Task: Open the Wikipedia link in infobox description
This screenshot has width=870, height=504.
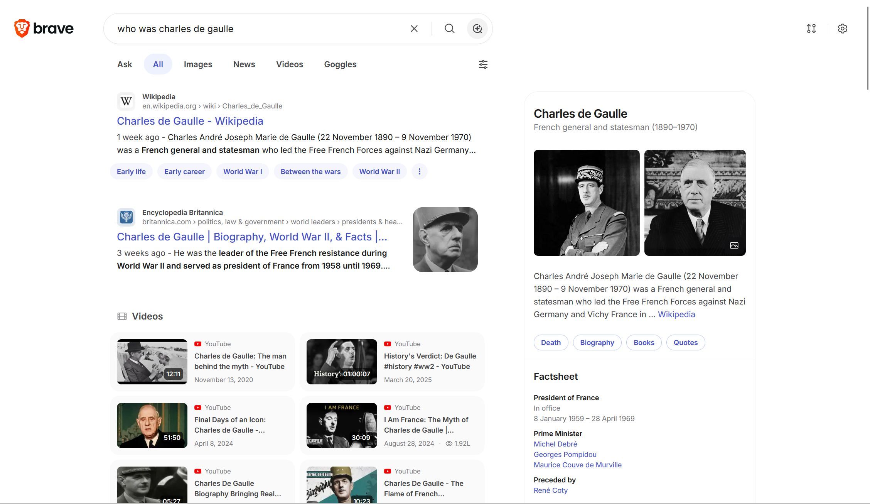Action: click(676, 315)
